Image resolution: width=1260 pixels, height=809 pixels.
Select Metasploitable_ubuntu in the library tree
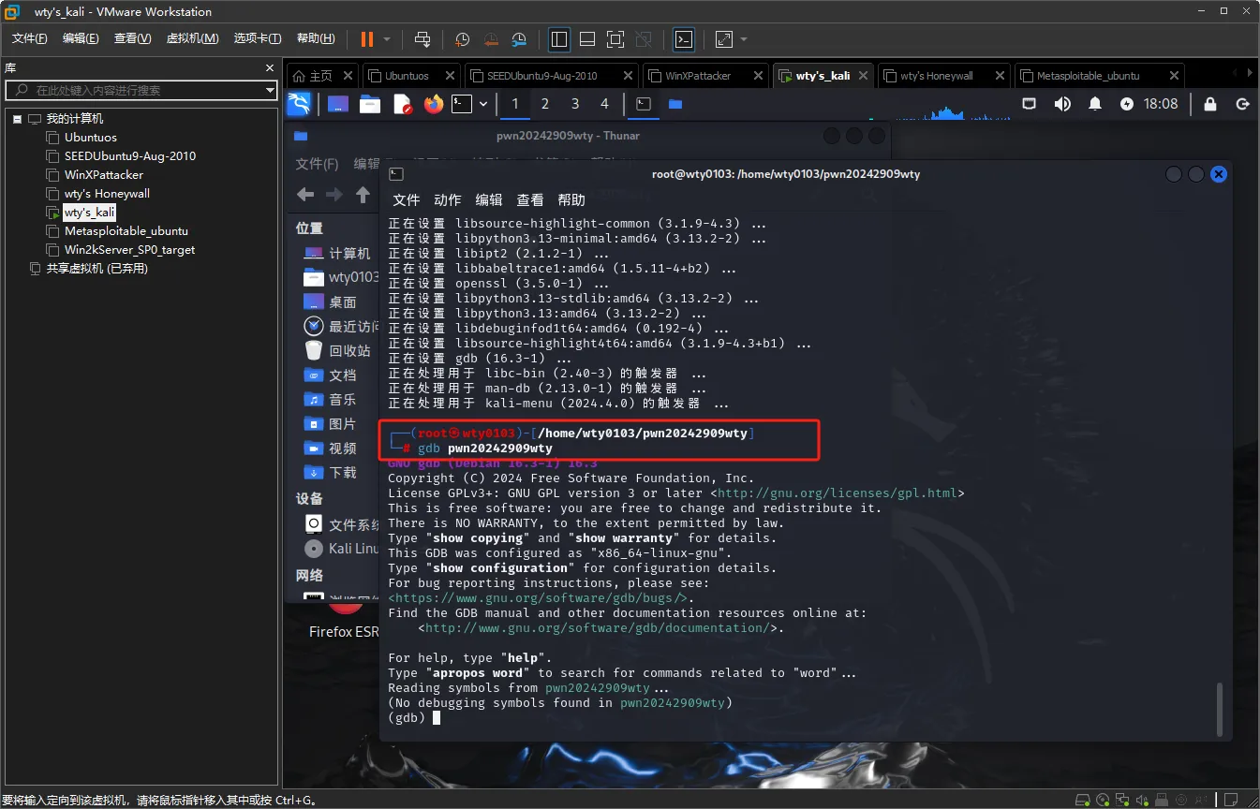pyautogui.click(x=126, y=231)
